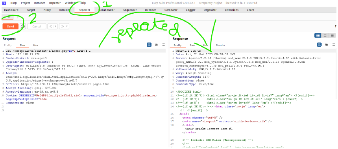The height and width of the screenshot is (149, 338).
Task: Show Response in Raw view
Action: [192, 45]
